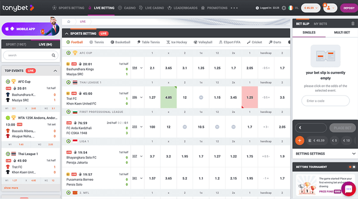Switch to second Bettors Tournament slide dot
Screen dimensions: 358x199
click(354, 167)
